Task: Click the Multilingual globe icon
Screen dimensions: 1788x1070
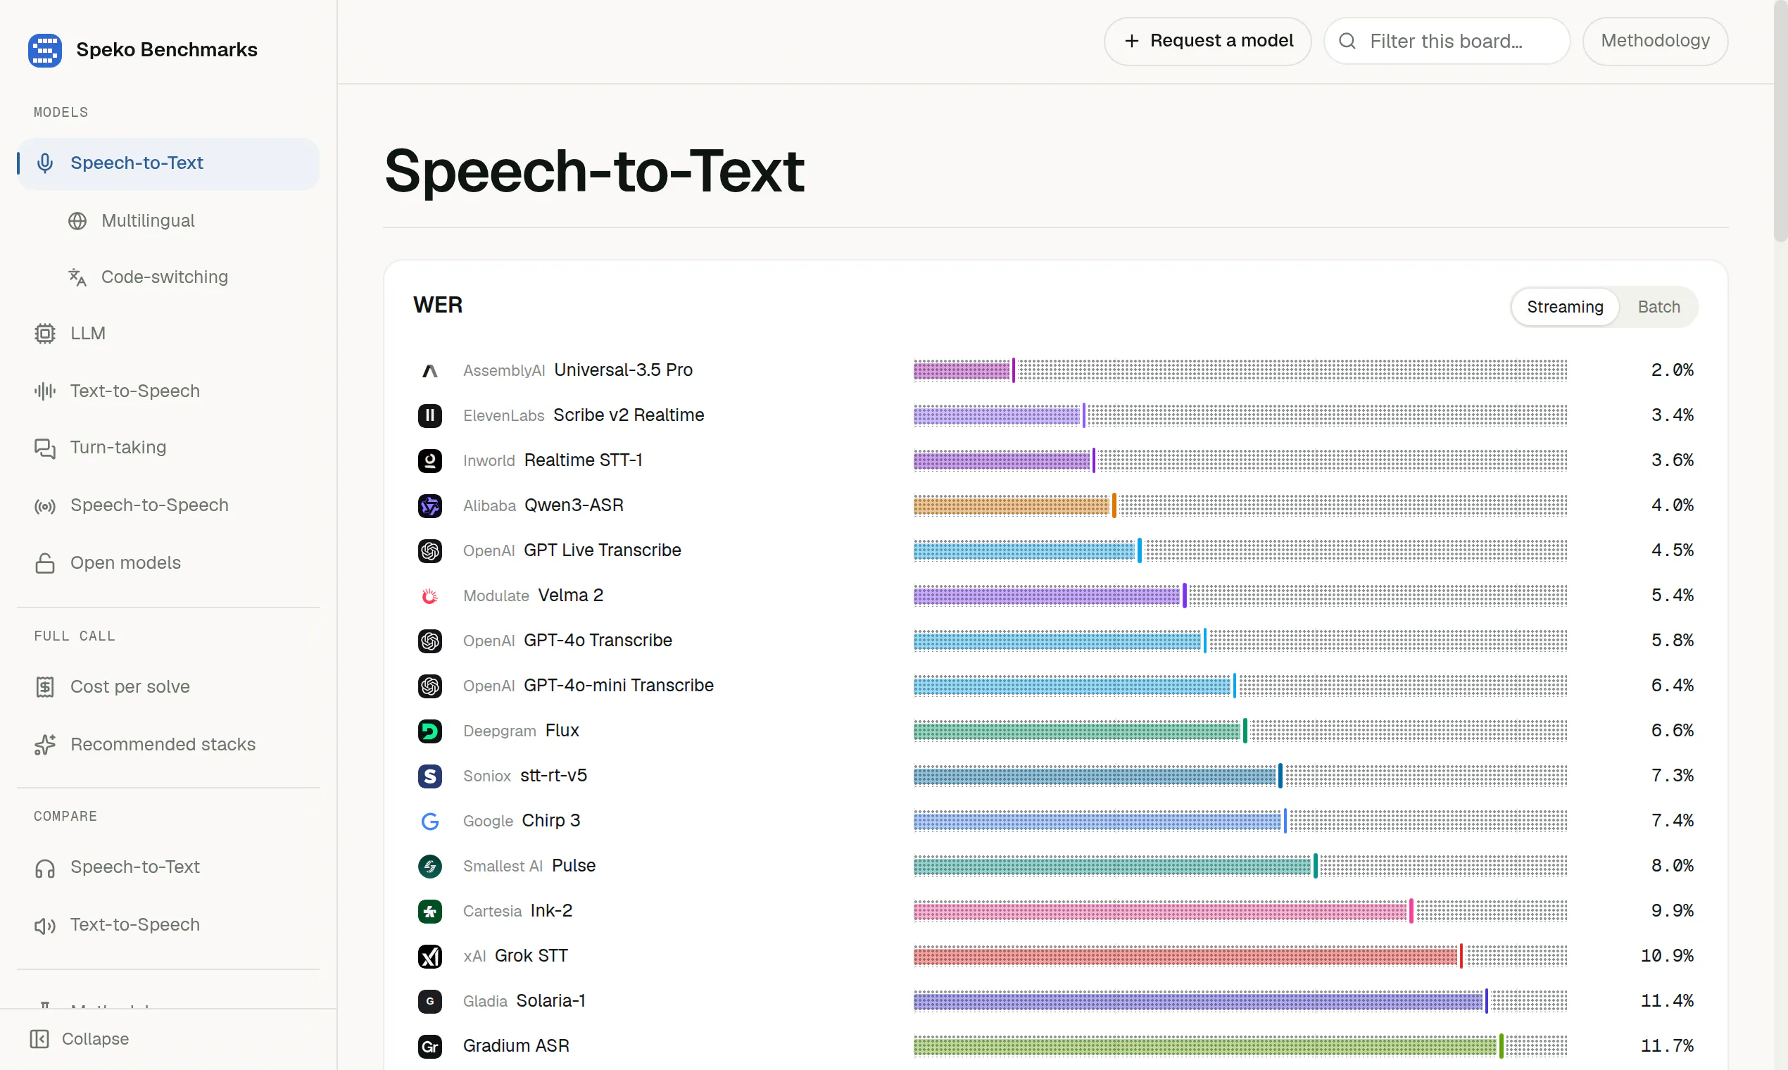Action: click(77, 220)
